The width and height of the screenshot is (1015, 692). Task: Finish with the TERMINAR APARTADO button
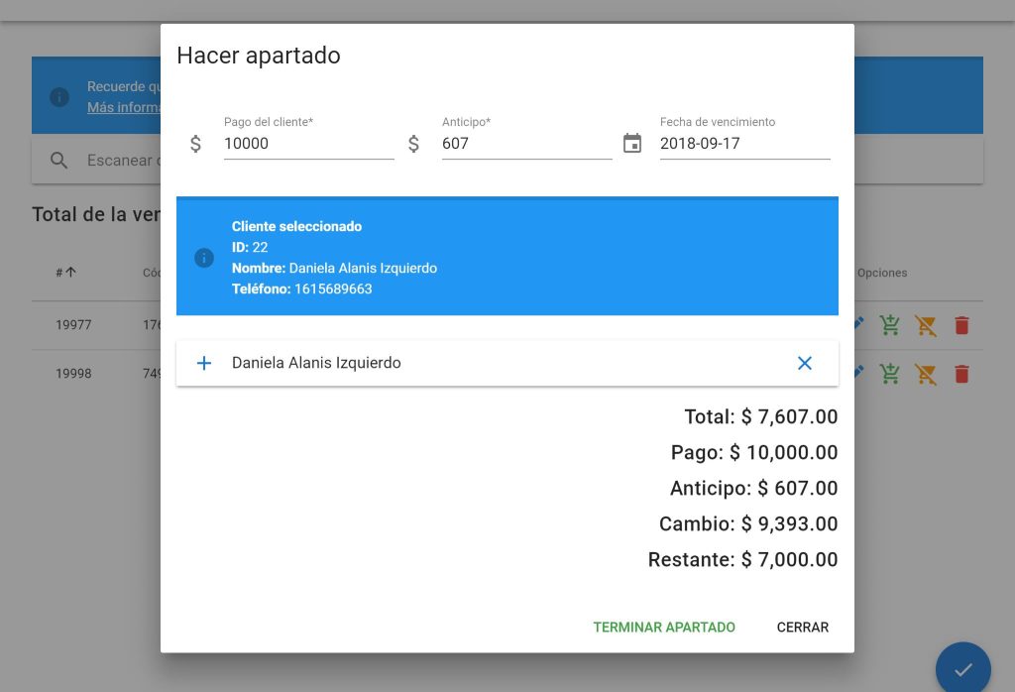664,627
